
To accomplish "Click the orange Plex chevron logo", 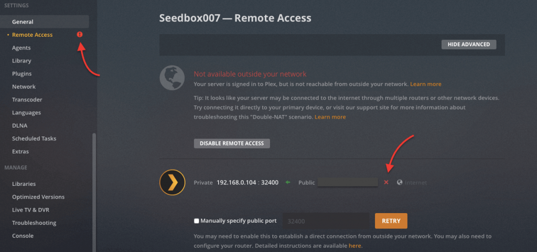I will point(173,183).
